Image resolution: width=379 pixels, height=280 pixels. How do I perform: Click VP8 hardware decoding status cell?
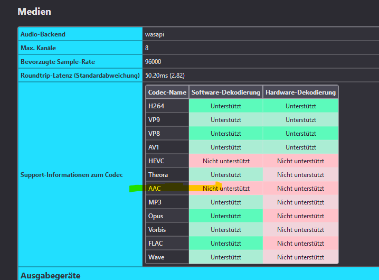point(300,134)
